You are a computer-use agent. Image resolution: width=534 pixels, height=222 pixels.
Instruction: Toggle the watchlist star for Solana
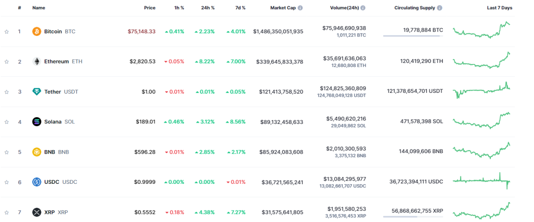point(7,122)
